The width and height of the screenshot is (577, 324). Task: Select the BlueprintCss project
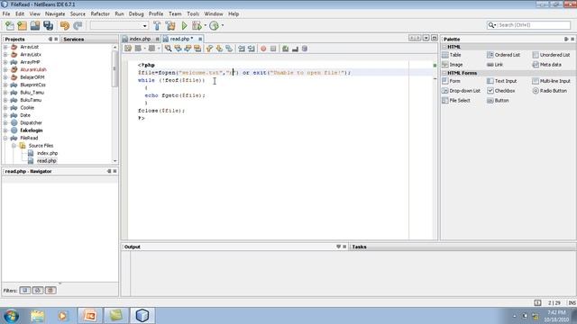click(32, 85)
